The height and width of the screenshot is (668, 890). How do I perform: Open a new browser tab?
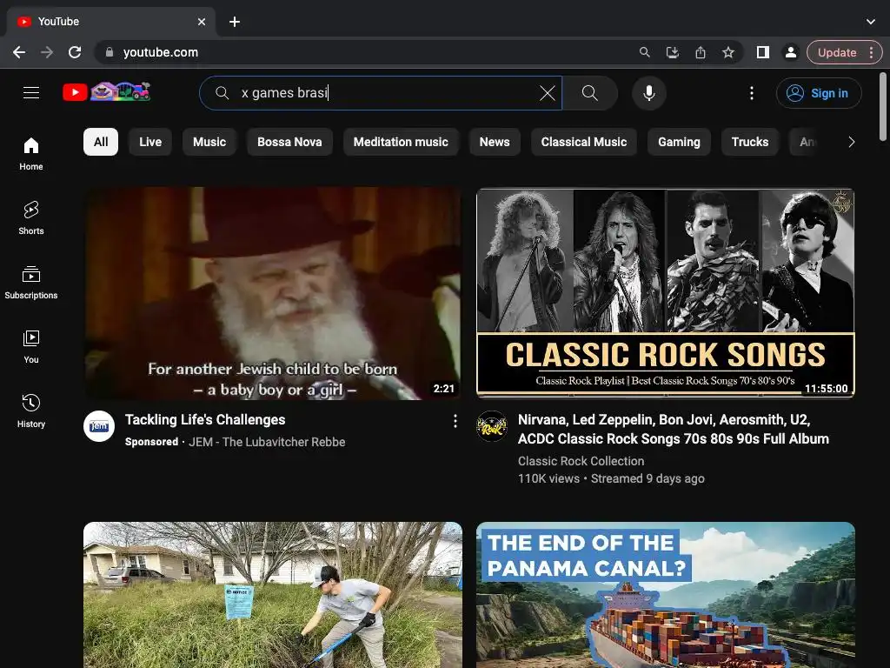(235, 22)
